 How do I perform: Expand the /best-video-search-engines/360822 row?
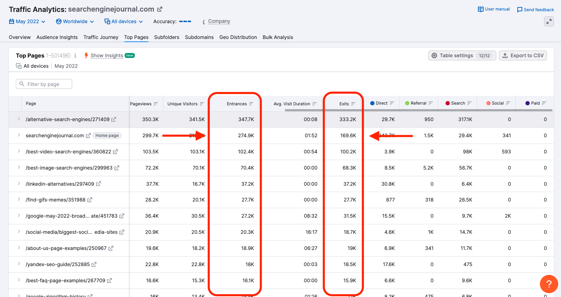[19, 151]
